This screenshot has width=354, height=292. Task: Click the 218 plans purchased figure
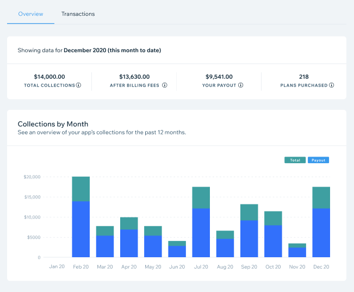tap(303, 77)
